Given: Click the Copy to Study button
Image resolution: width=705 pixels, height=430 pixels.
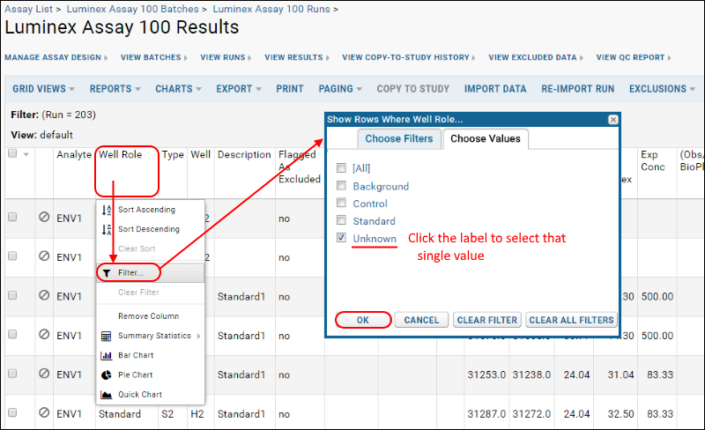Looking at the screenshot, I should click(413, 89).
